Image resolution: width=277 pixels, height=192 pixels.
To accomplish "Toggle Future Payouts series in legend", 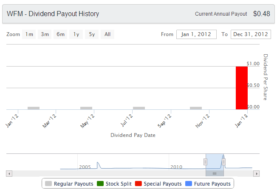I will click(208, 184).
